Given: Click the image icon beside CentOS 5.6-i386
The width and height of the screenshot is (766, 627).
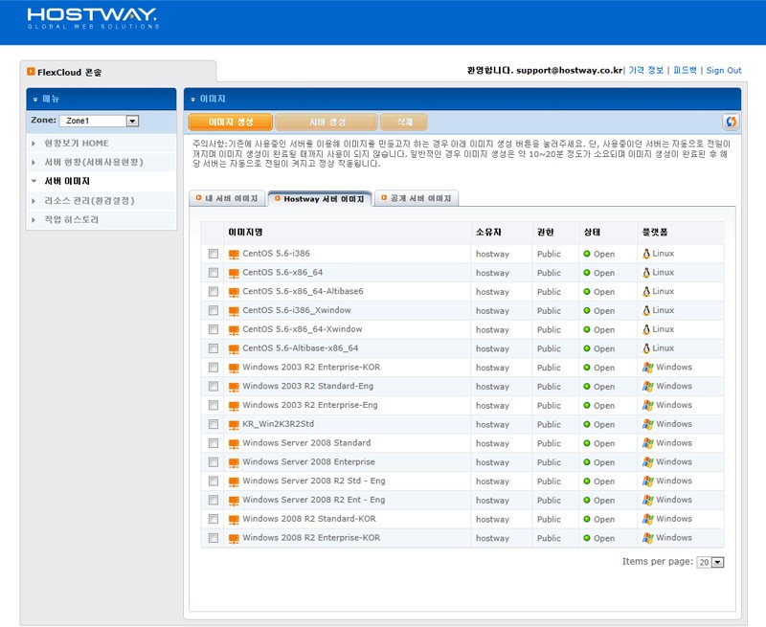Looking at the screenshot, I should (x=234, y=254).
